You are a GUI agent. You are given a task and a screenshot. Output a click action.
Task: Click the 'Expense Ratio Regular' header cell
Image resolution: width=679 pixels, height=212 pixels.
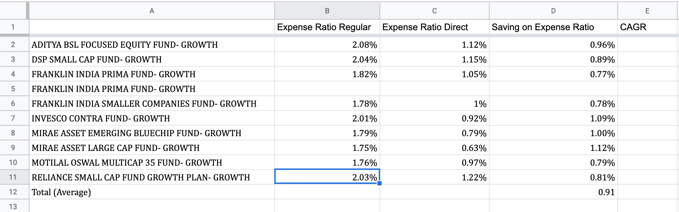[x=327, y=27]
